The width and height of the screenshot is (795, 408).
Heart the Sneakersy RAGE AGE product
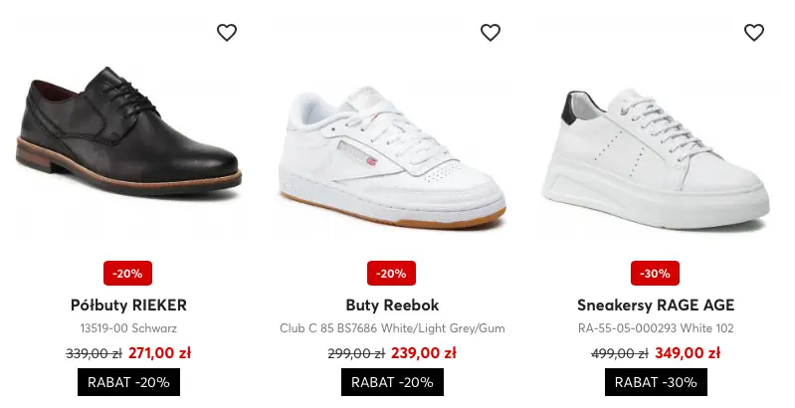(754, 33)
